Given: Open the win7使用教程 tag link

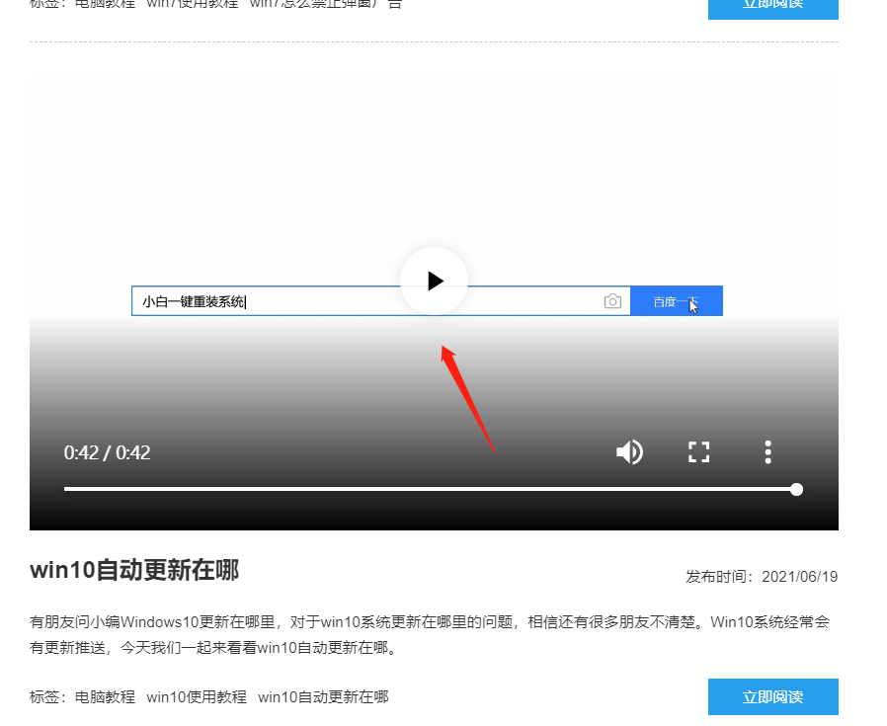Looking at the screenshot, I should pyautogui.click(x=188, y=4).
